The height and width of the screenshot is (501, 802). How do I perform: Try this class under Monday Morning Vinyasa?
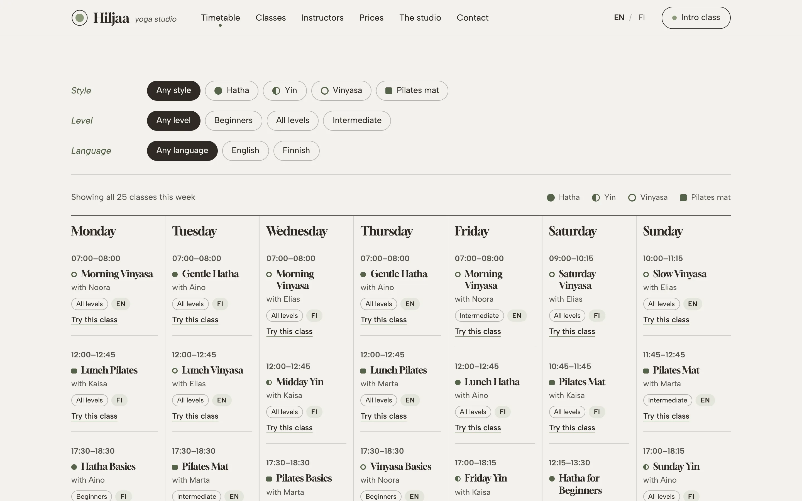point(94,320)
